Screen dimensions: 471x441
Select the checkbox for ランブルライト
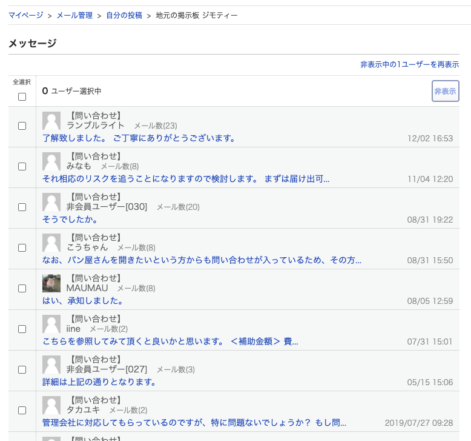point(22,126)
